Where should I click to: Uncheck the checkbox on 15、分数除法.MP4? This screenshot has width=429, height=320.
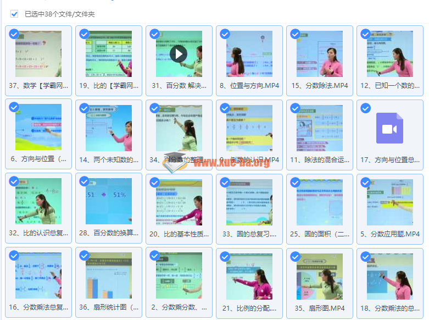pyautogui.click(x=295, y=34)
